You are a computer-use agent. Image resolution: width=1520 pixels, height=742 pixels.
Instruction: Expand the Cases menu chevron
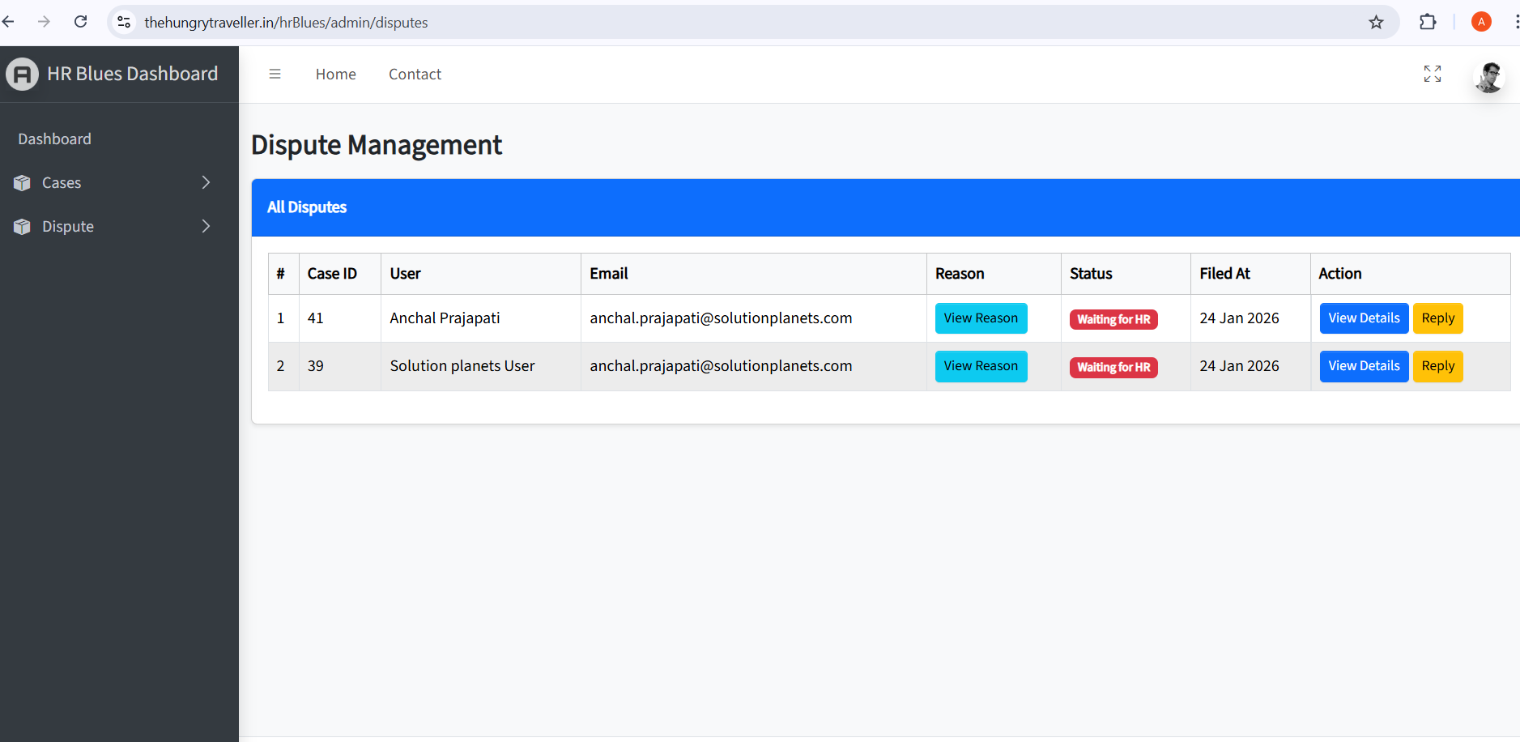coord(206,183)
